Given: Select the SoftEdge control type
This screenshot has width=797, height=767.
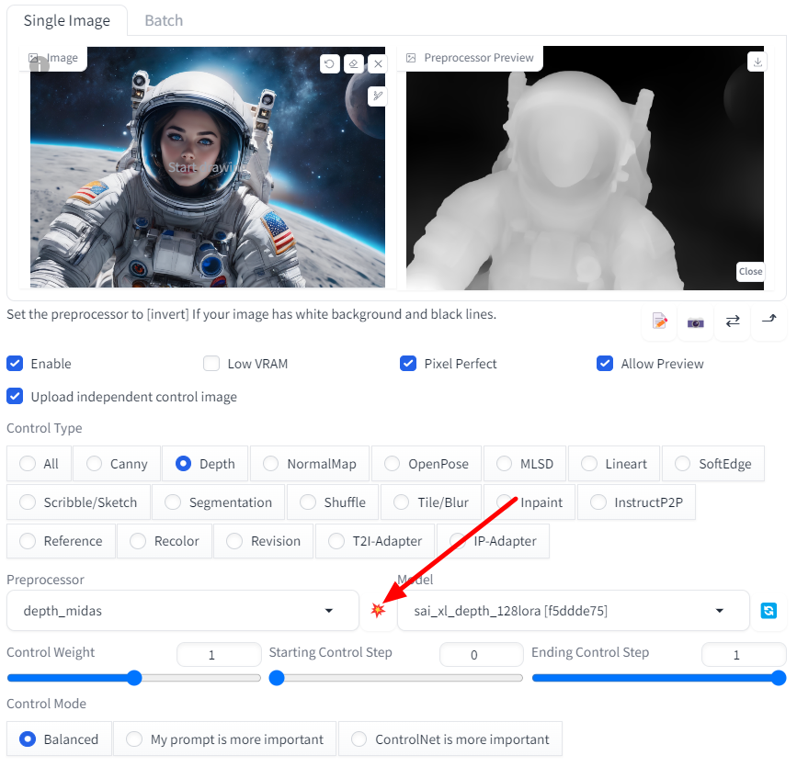Looking at the screenshot, I should 713,463.
